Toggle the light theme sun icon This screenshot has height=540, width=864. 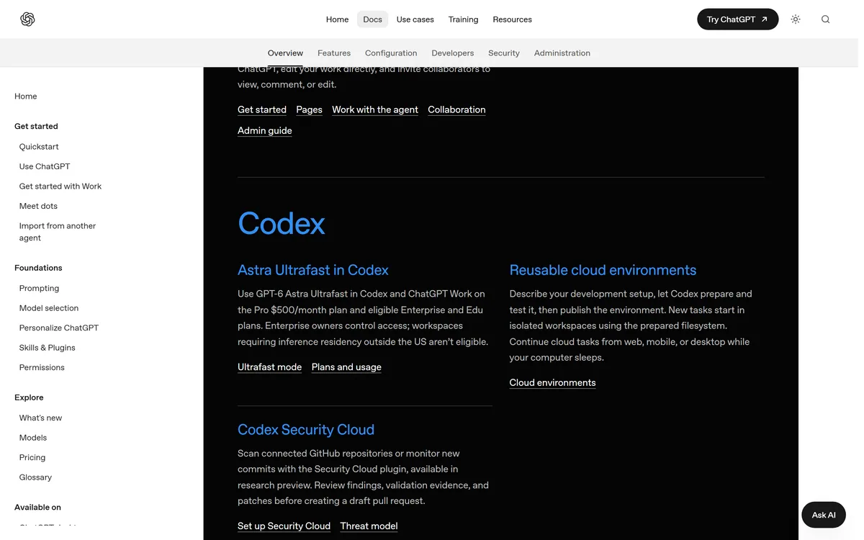click(796, 19)
